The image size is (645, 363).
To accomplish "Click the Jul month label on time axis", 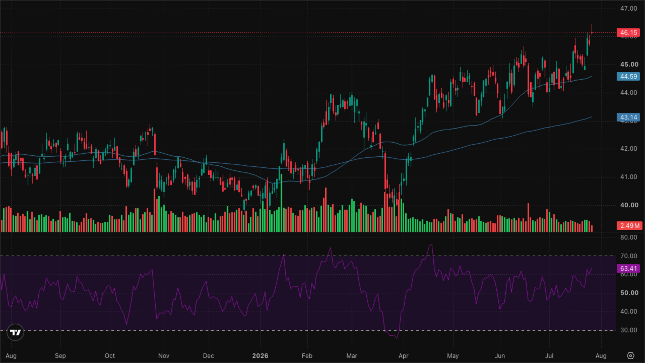I will tap(549, 356).
